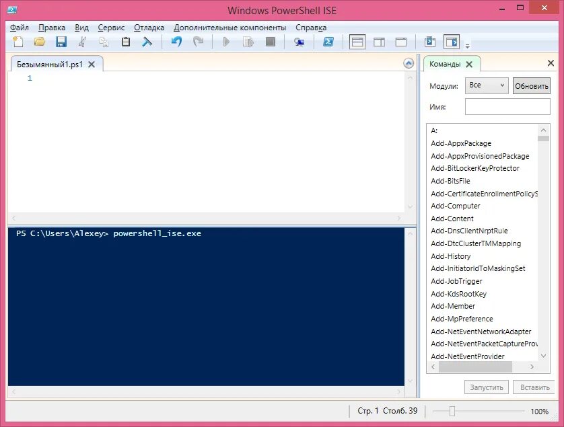Open the Справка menu
This screenshot has width=564, height=427.
pos(311,28)
